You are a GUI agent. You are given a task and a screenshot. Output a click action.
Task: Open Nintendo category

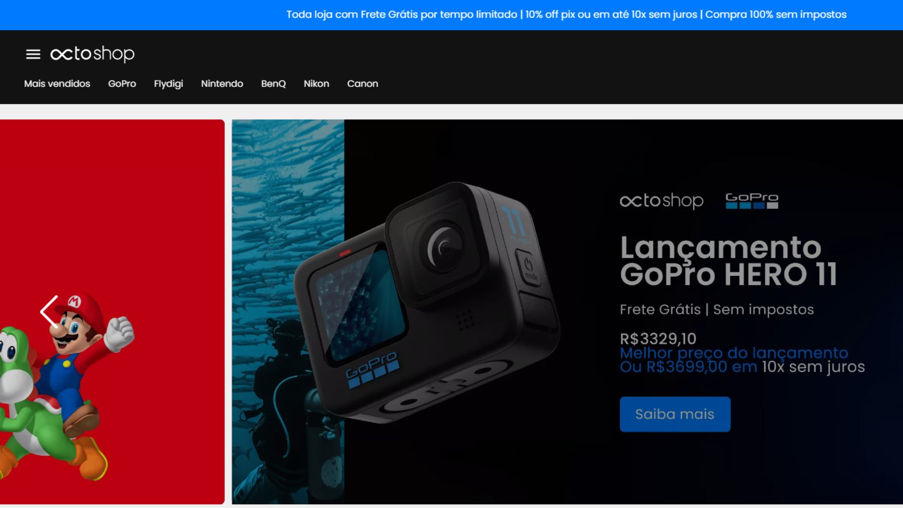[x=222, y=84]
